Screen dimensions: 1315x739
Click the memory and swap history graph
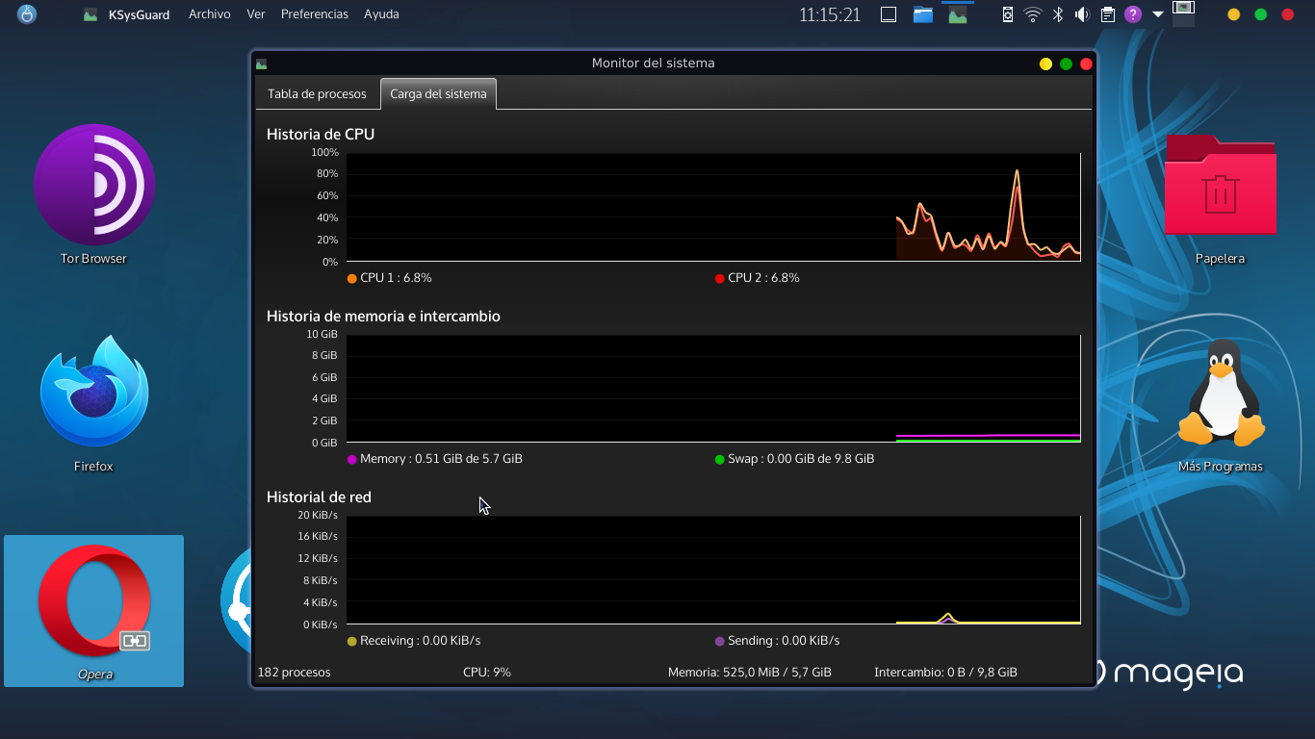point(713,389)
